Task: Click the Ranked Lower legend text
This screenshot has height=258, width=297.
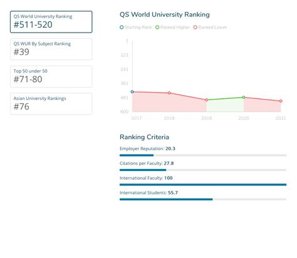Action: 212,27
